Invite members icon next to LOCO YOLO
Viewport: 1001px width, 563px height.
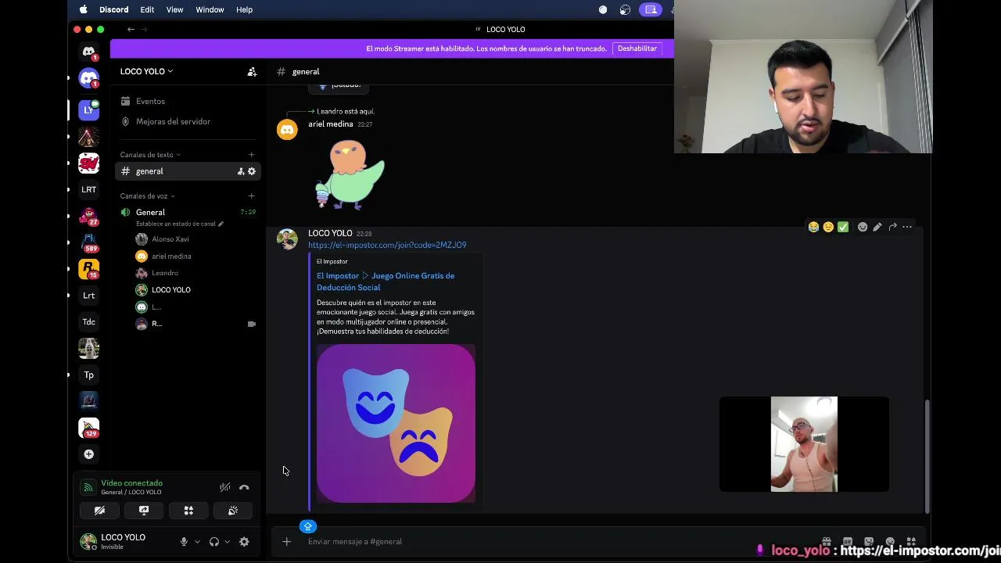252,71
